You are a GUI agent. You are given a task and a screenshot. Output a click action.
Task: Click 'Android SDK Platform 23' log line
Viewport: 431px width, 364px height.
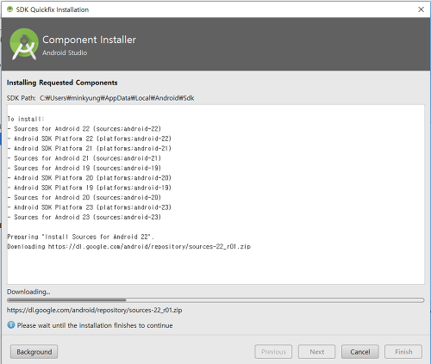pos(90,207)
